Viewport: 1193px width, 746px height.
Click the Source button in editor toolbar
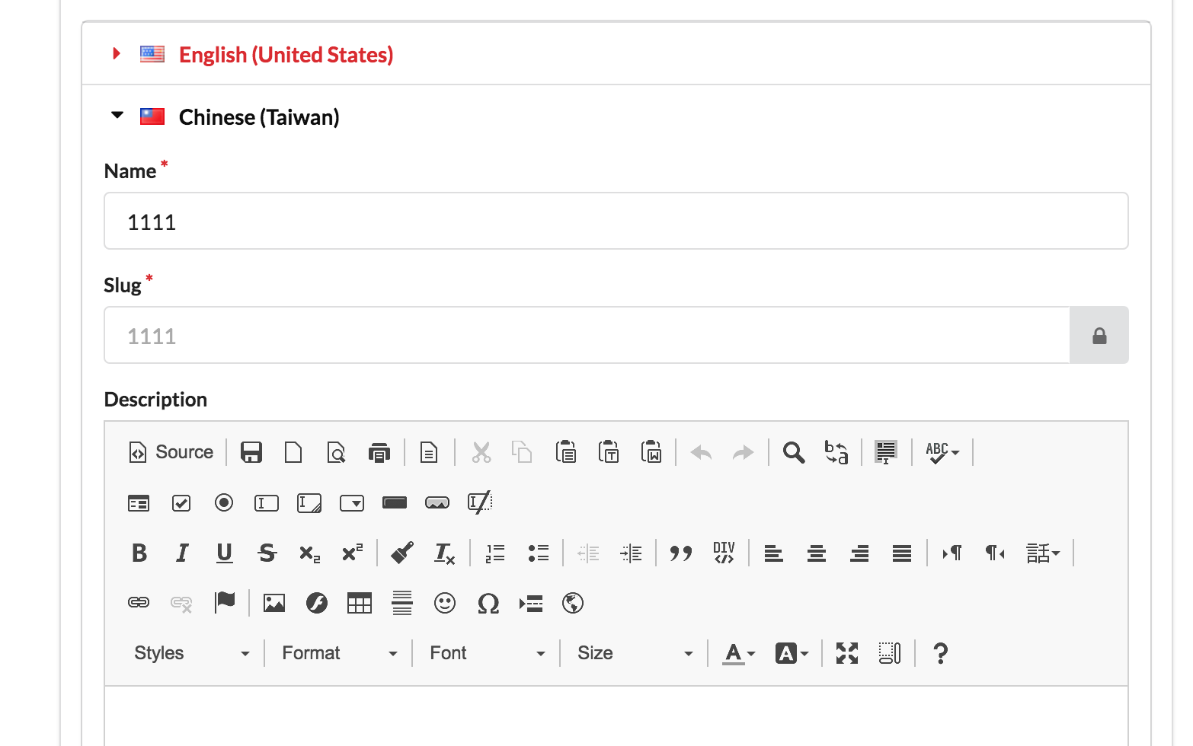click(x=171, y=452)
